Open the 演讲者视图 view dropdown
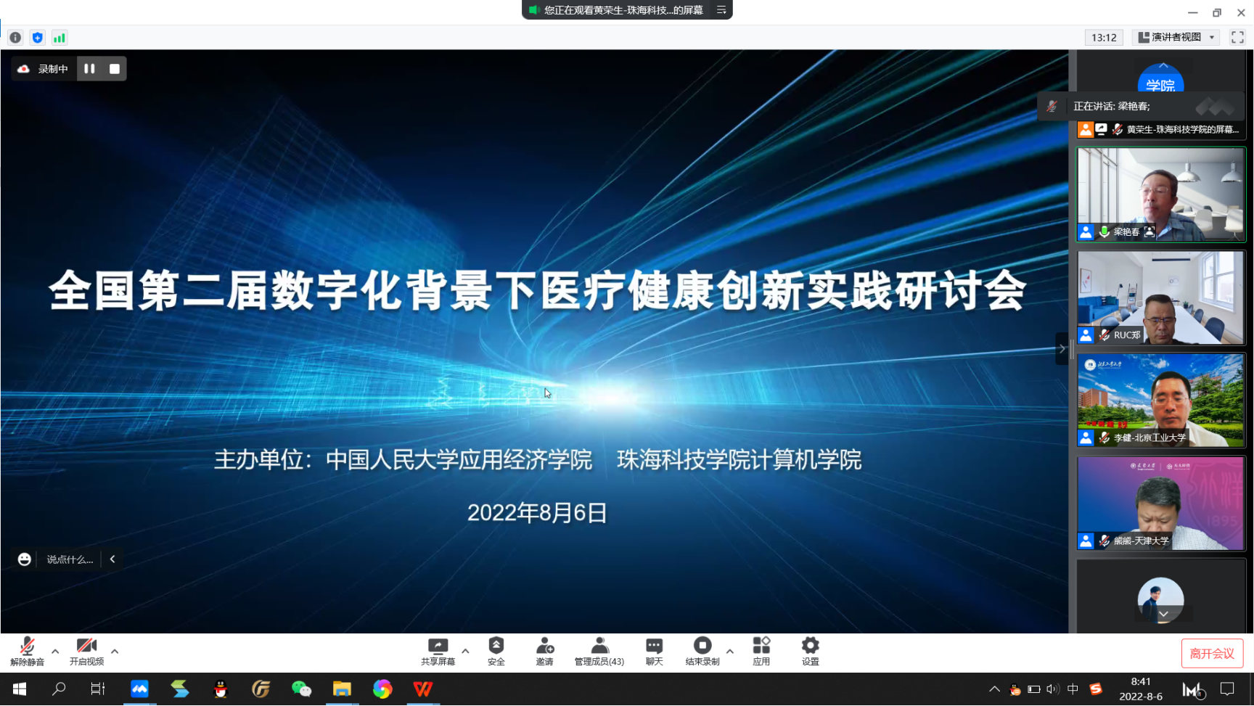1254x706 pixels. tap(1176, 38)
